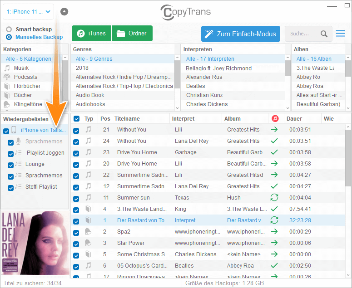Click the eject device icon
352x288 pixels.
coord(64,12)
